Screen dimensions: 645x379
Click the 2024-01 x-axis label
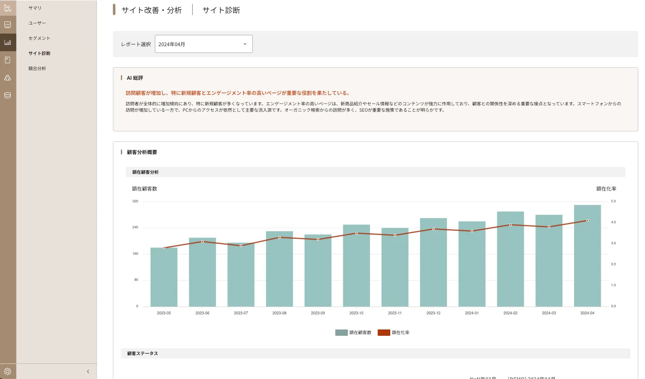(472, 313)
